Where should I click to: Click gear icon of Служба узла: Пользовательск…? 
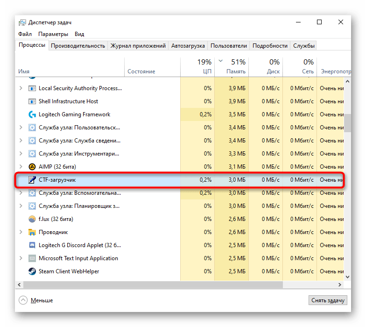[x=32, y=128]
